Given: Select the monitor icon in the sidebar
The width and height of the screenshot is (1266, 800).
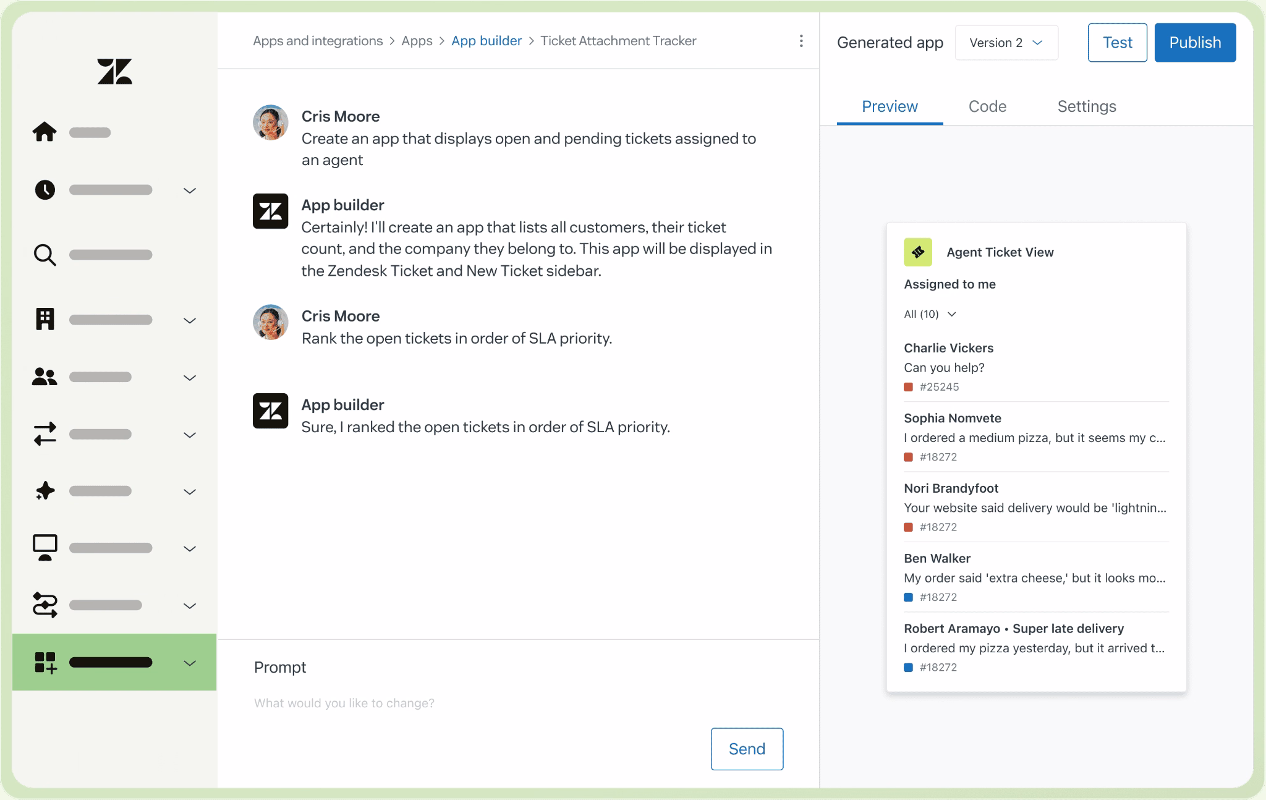Looking at the screenshot, I should point(45,547).
